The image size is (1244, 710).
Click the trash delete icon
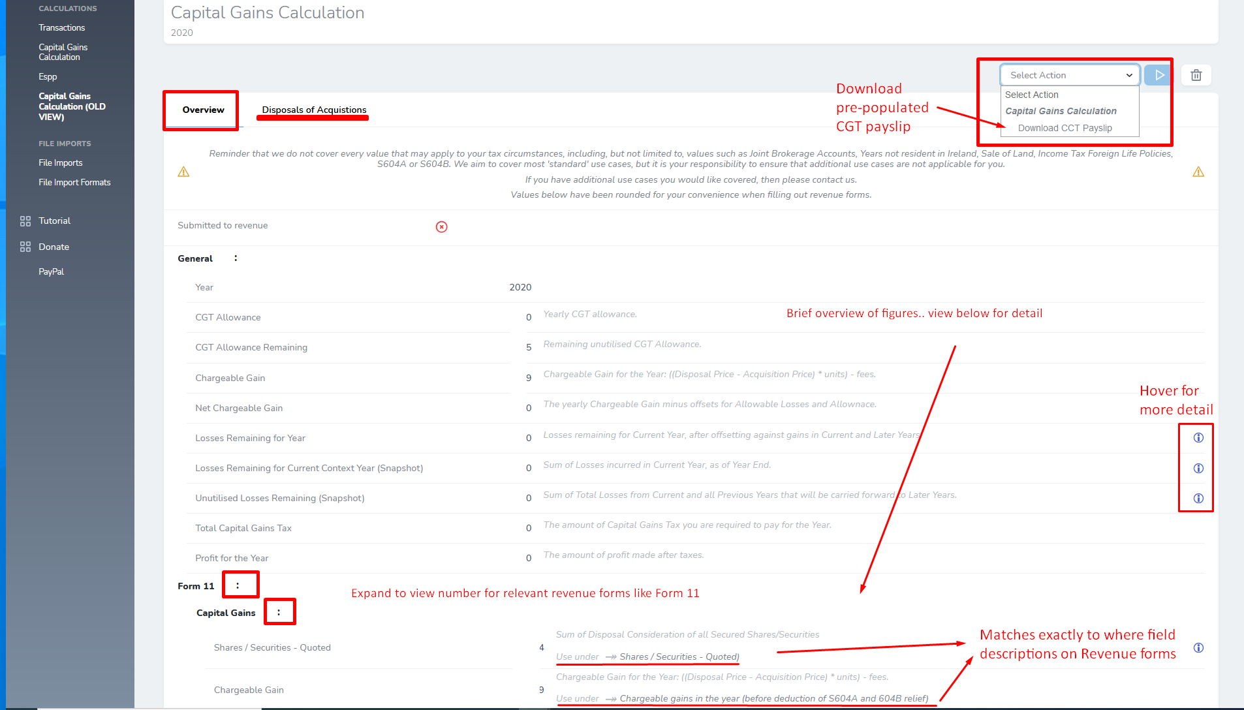(1196, 75)
